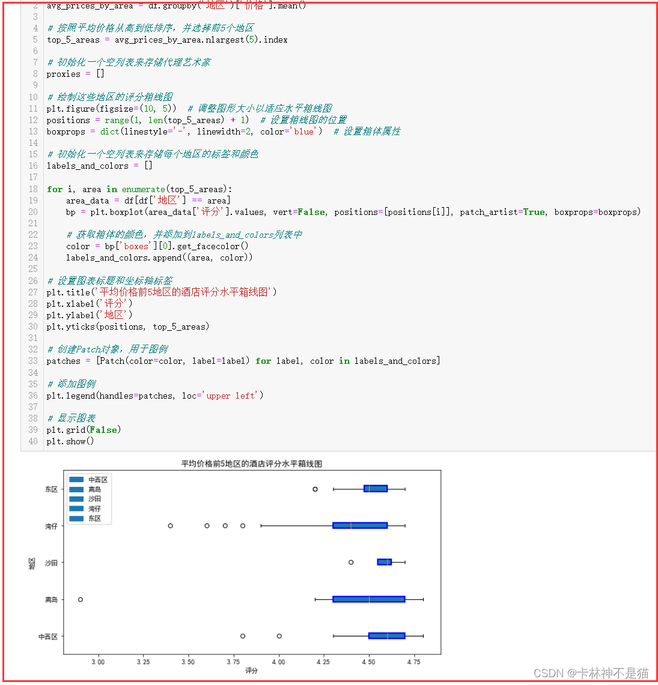
Task: Click the comment '# 添加图例'
Action: pyautogui.click(x=72, y=384)
